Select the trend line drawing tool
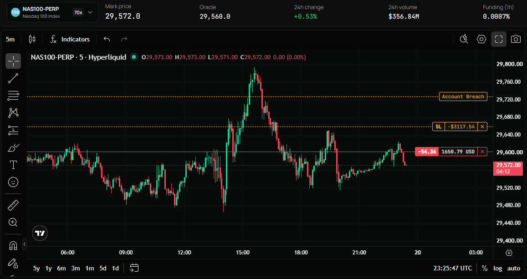The image size is (527, 279). tap(13, 78)
